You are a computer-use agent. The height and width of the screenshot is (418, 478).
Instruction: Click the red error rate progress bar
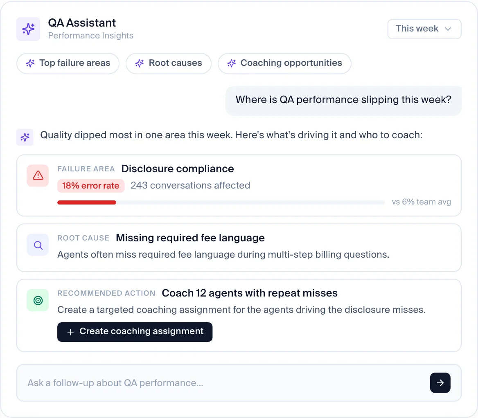[x=87, y=202]
